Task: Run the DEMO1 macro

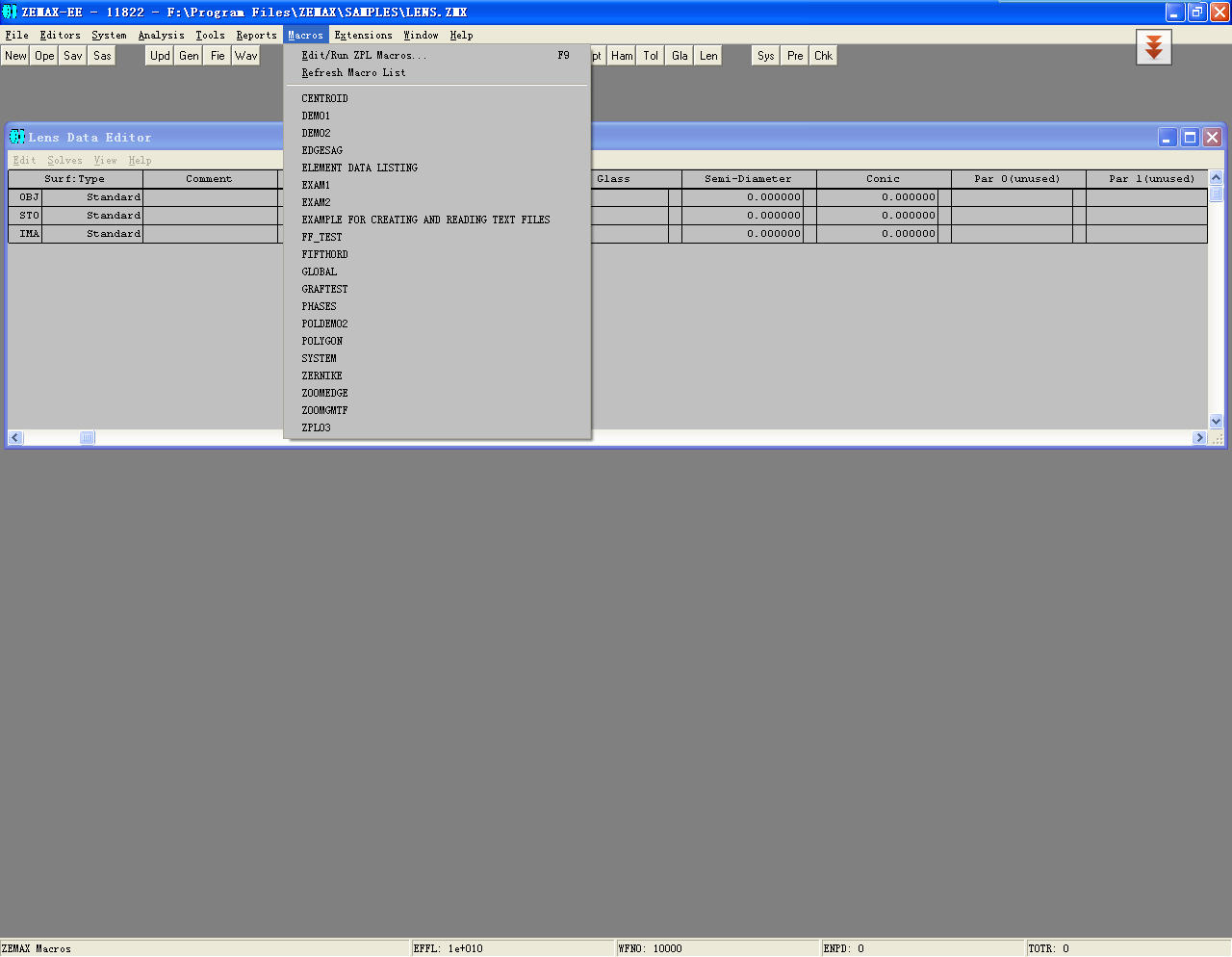Action: click(x=437, y=116)
